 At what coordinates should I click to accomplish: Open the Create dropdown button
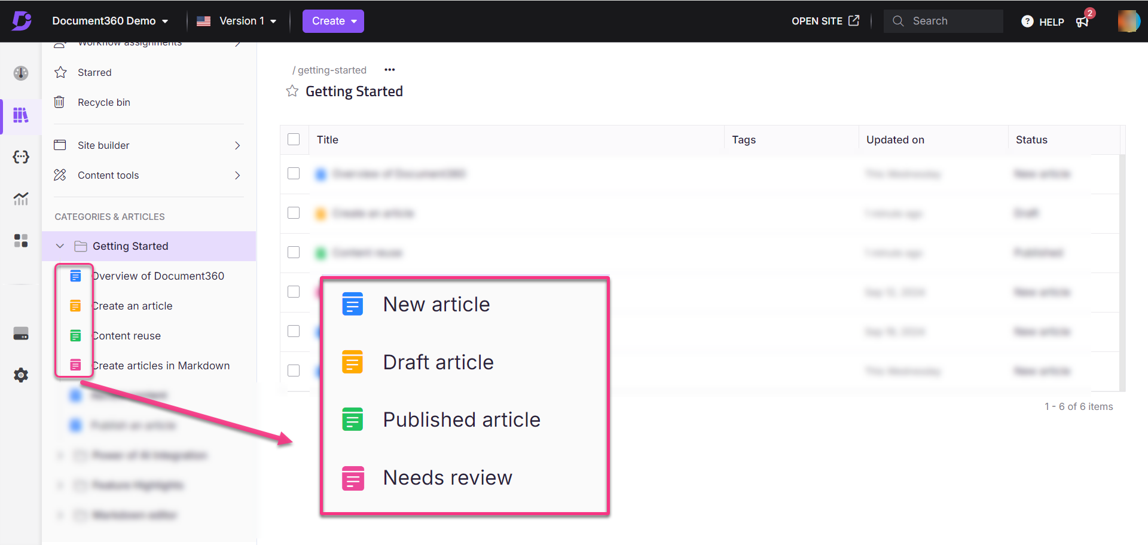pos(333,21)
